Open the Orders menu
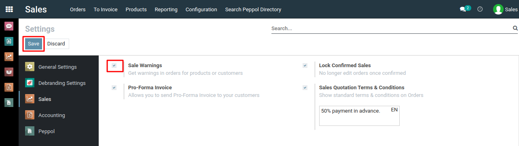The image size is (519, 146). 78,9
